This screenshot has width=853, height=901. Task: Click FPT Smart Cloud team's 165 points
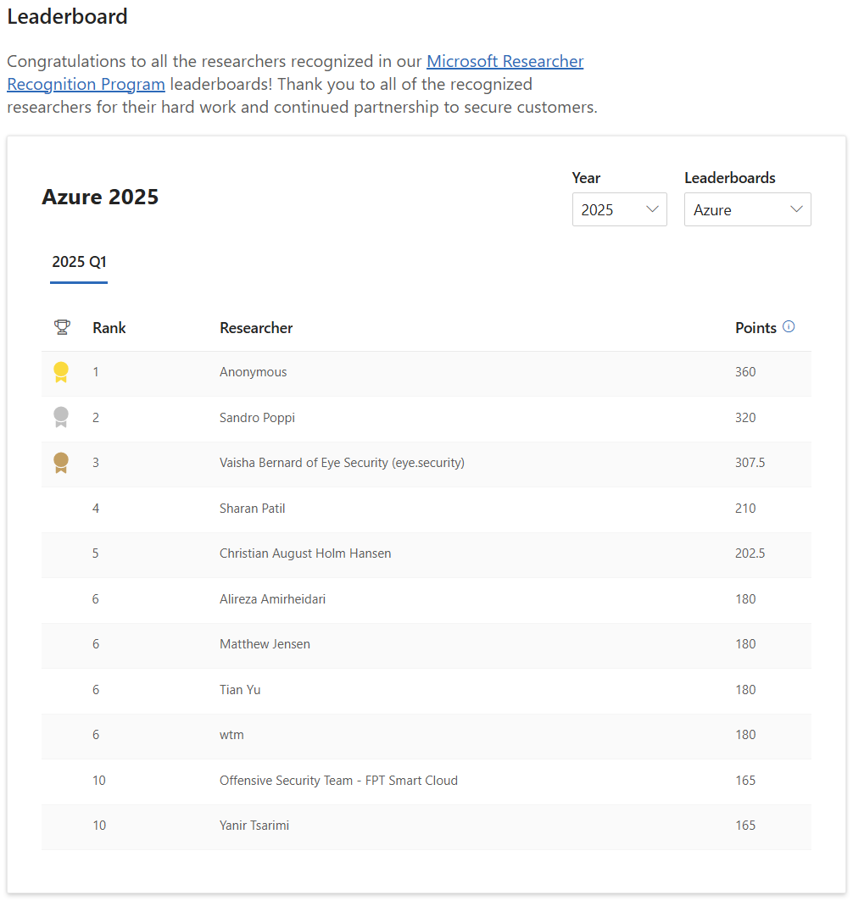point(745,781)
